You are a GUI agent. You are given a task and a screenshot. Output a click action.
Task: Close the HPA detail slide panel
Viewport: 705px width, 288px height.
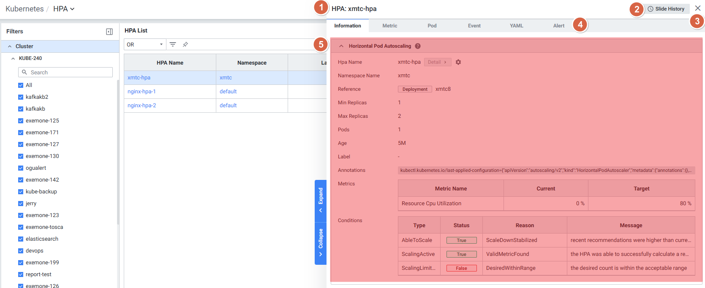coord(697,8)
